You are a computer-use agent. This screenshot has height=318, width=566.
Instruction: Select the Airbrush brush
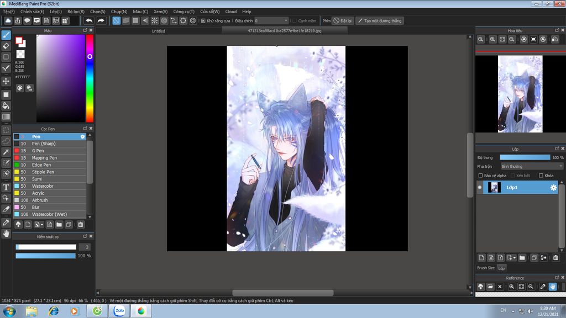[50, 200]
